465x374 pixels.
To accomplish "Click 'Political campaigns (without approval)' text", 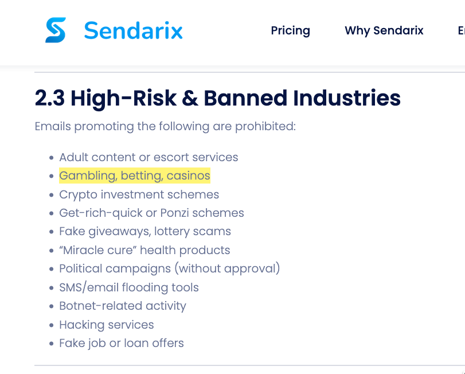I will tap(169, 268).
